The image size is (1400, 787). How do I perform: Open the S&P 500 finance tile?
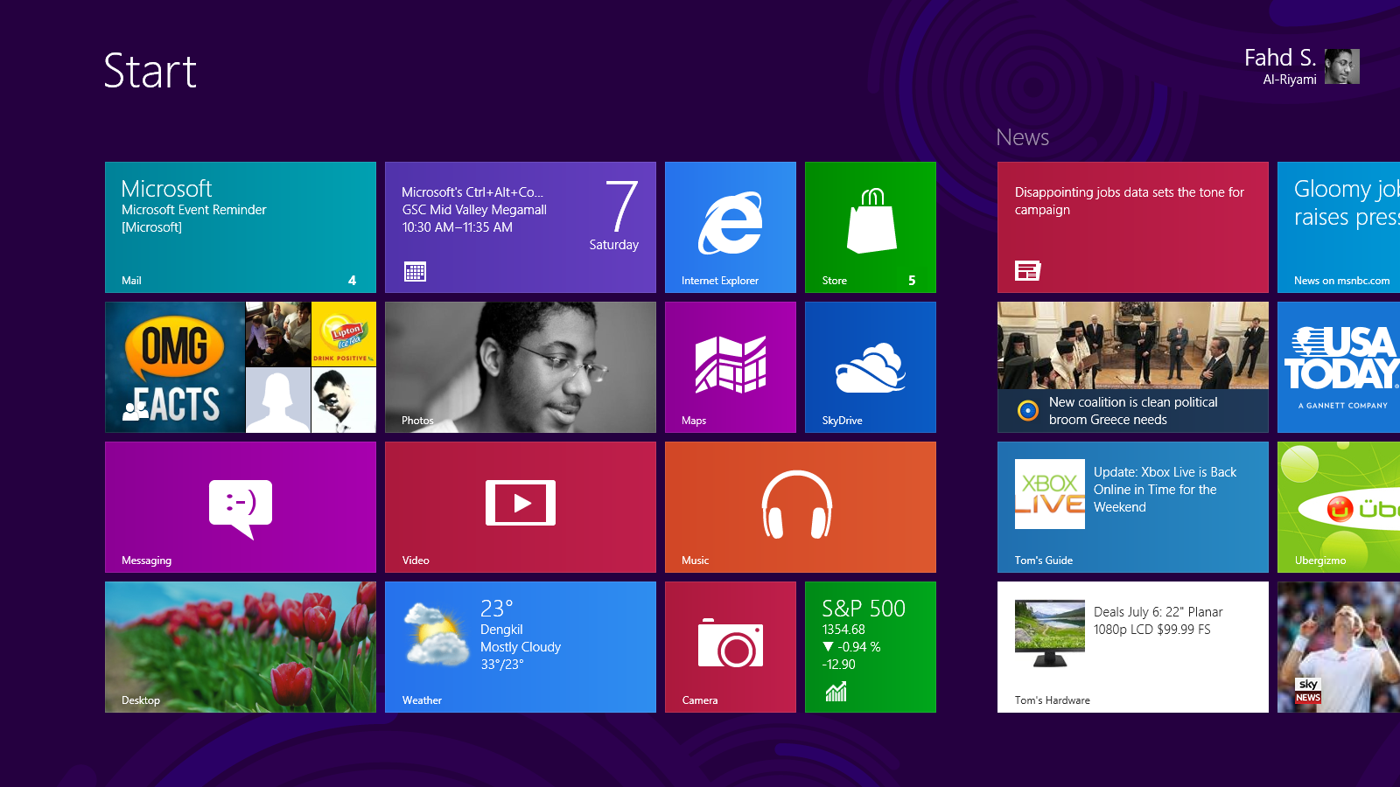tap(870, 646)
